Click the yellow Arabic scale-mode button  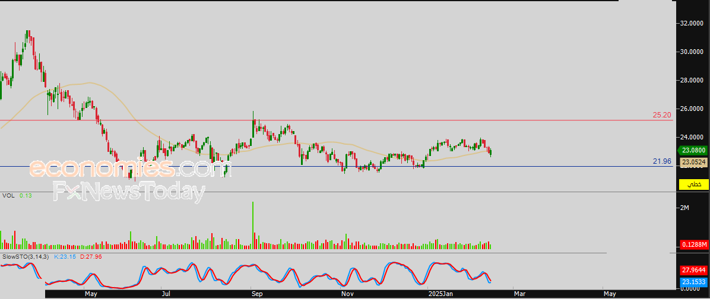[694, 185]
